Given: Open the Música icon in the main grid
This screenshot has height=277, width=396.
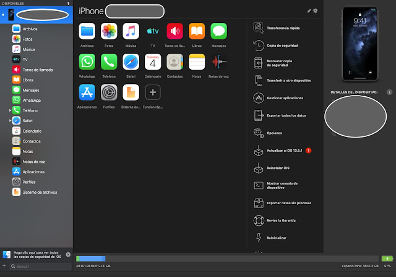Looking at the screenshot, I should [131, 31].
